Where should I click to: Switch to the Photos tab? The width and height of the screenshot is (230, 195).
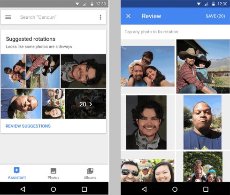coord(54,173)
